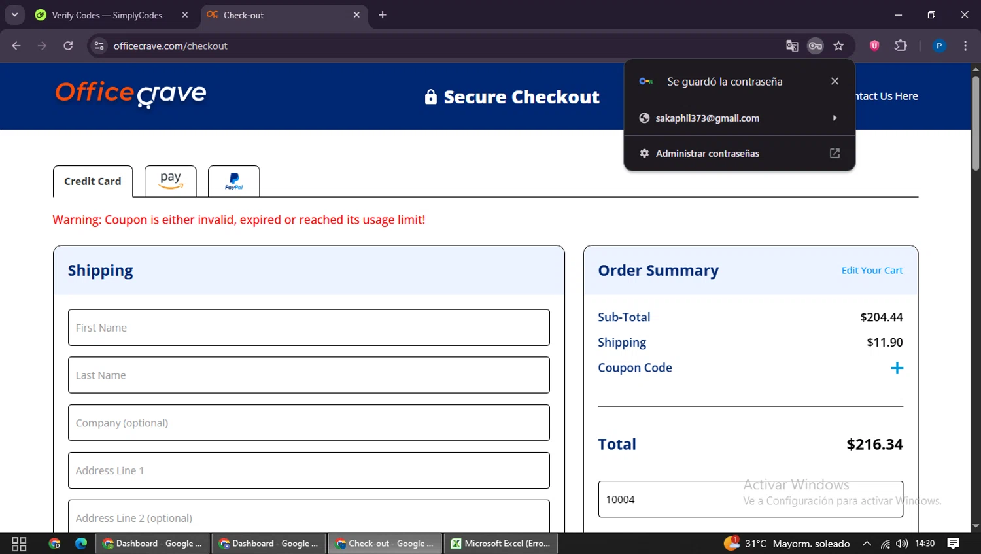This screenshot has height=554, width=981.
Task: Select the Amazon Pay payment tab
Action: pyautogui.click(x=171, y=181)
